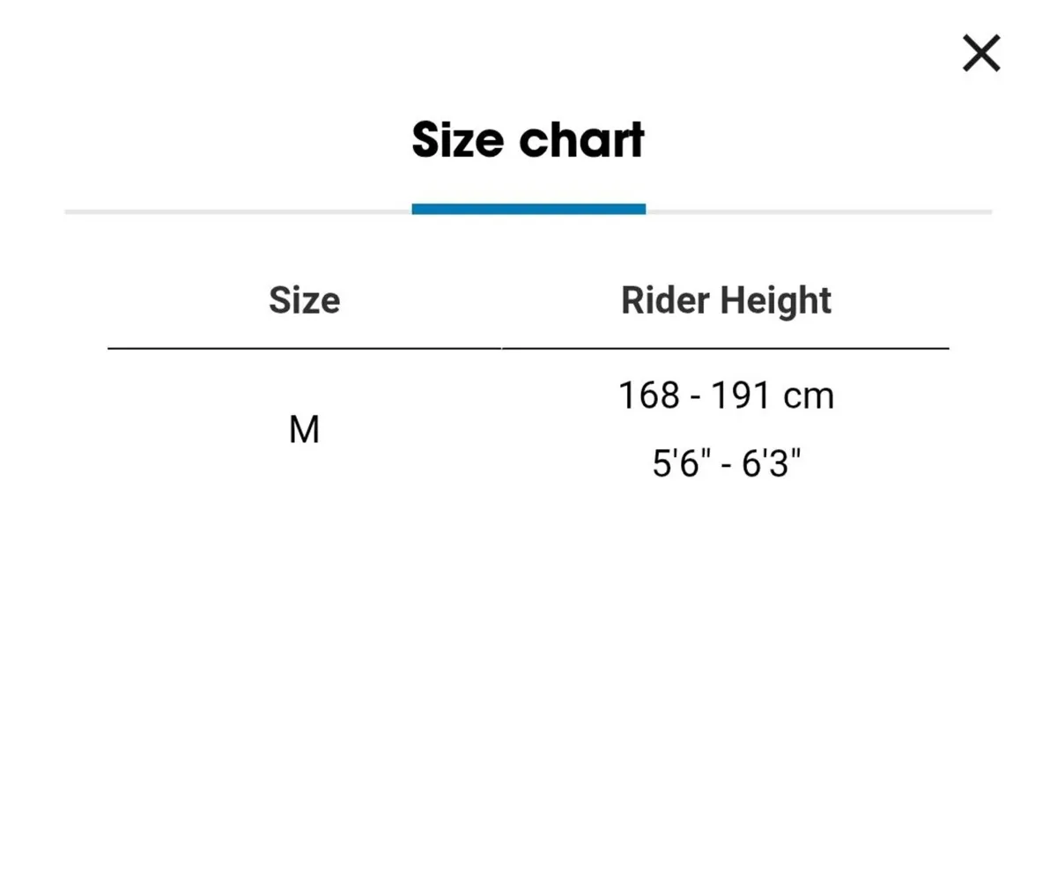Choose size M from the chart
Screen dimensions: 1057x894
[x=304, y=429]
